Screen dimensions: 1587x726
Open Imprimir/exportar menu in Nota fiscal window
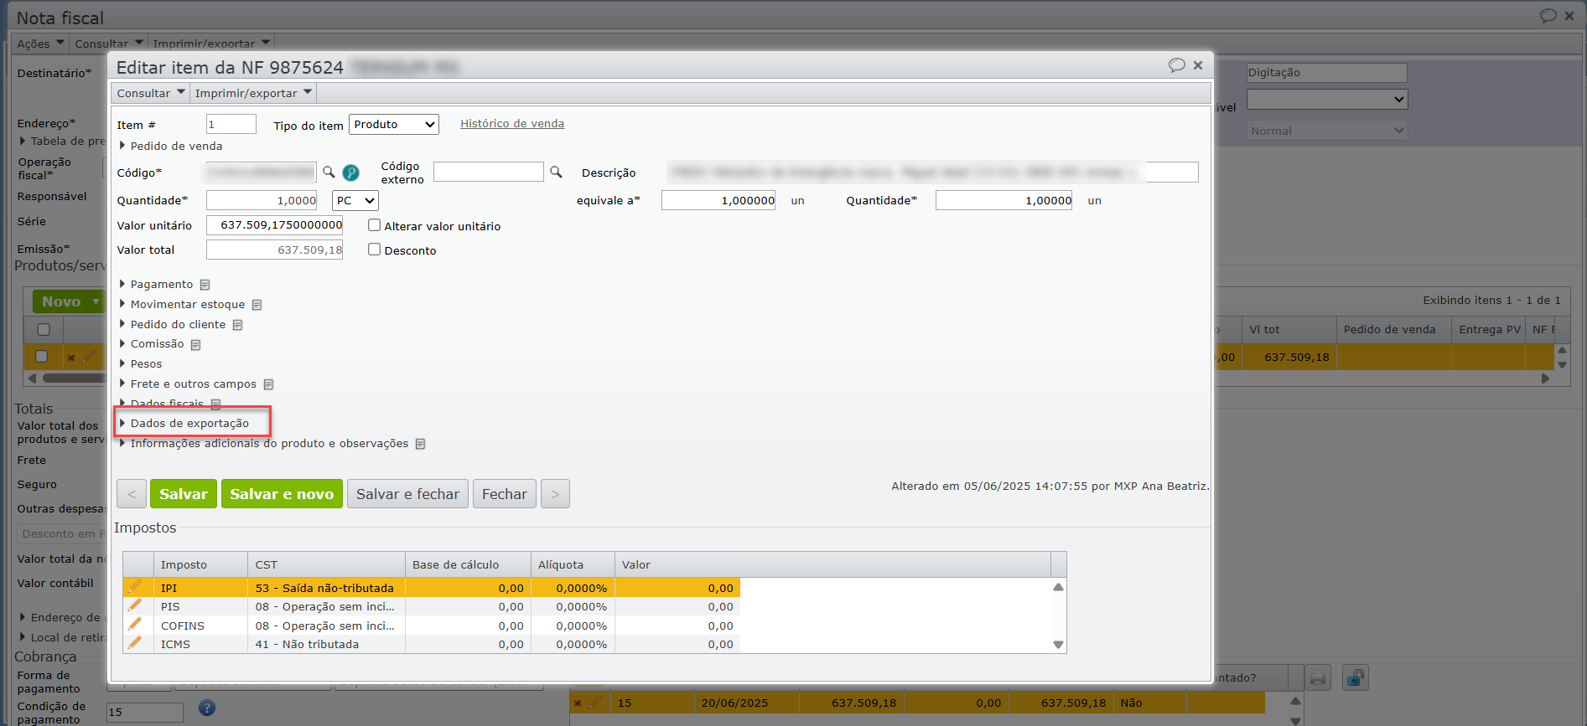[x=211, y=44]
